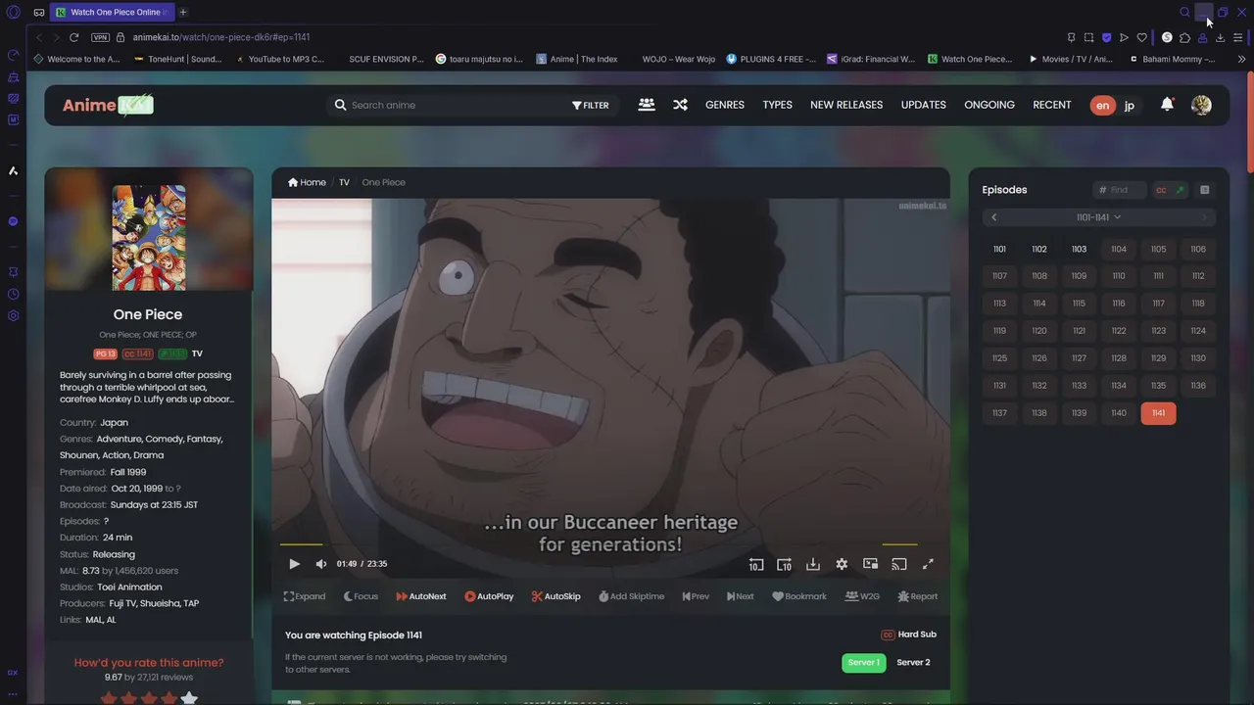
Task: Play the video with the play button
Action: [294, 564]
